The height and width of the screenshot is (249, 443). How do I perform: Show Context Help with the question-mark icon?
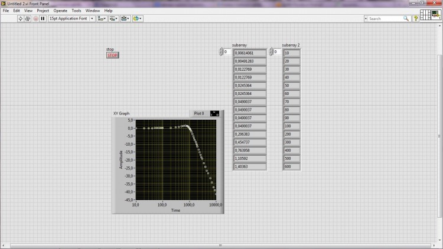[x=416, y=19]
